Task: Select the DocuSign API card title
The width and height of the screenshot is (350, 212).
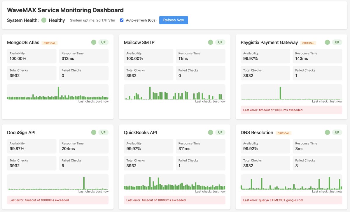Action: click(21, 132)
